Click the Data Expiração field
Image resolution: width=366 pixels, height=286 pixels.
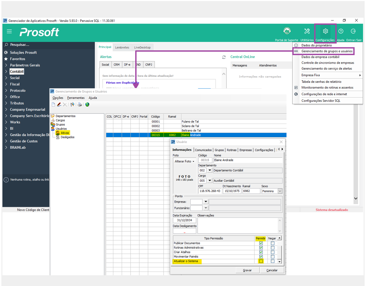click(184, 220)
